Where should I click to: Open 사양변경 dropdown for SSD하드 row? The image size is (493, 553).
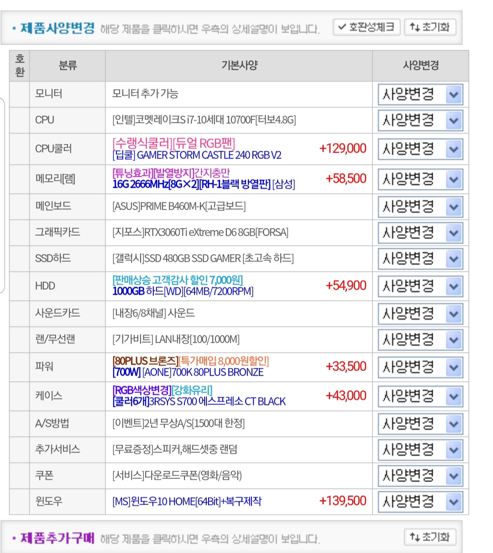coord(420,259)
